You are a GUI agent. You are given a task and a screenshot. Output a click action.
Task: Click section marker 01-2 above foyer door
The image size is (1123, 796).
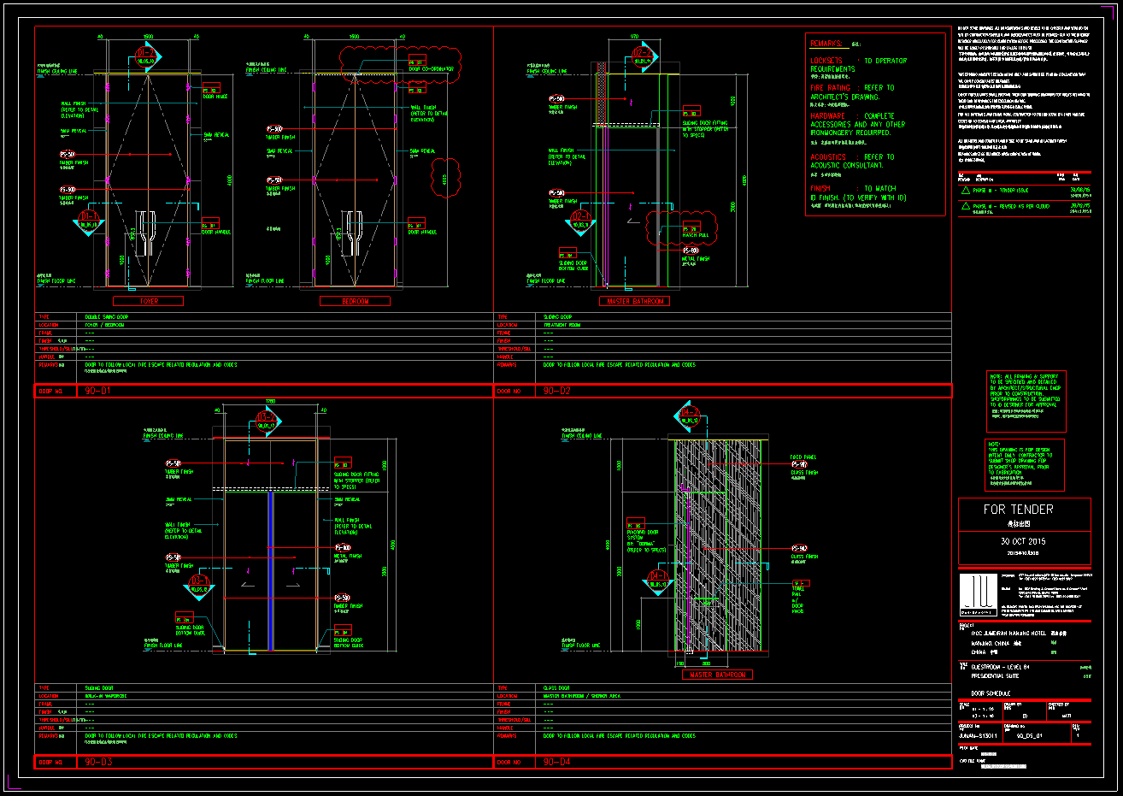pyautogui.click(x=147, y=57)
